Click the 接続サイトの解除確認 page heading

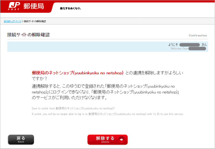(28, 35)
